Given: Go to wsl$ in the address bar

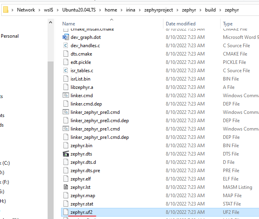Looking at the screenshot, I should pos(48,10).
